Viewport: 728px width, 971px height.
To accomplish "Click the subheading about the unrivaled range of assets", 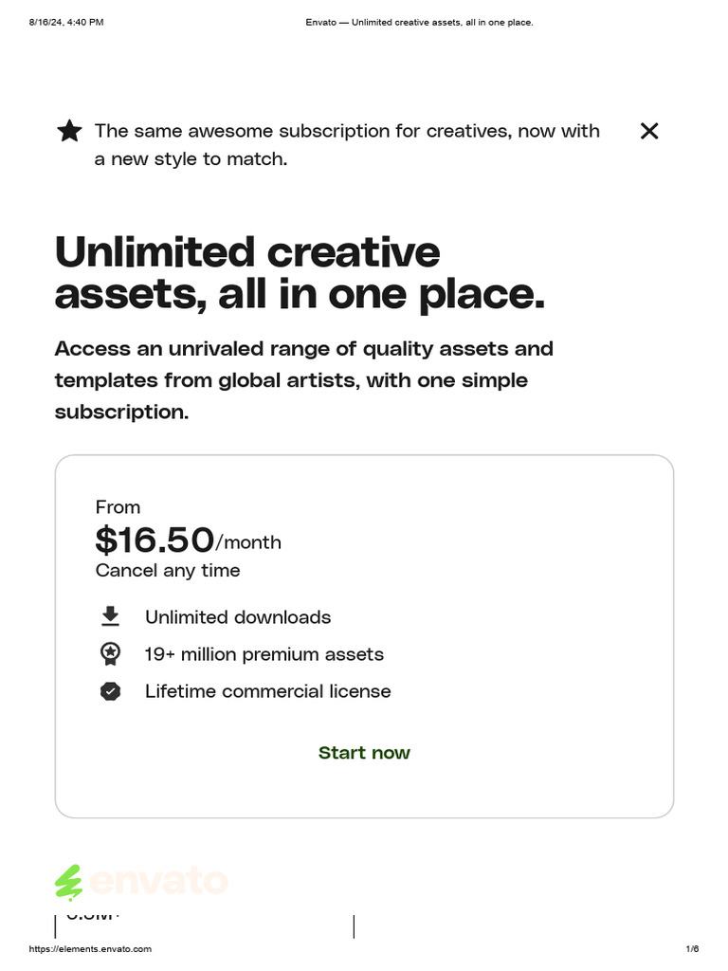I will tap(303, 380).
